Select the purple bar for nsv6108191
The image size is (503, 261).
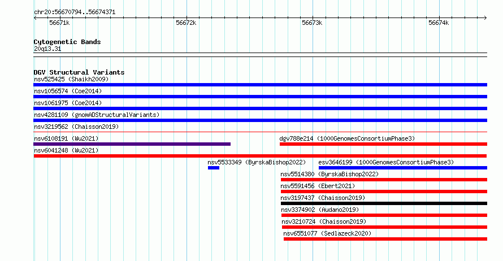[132, 144]
